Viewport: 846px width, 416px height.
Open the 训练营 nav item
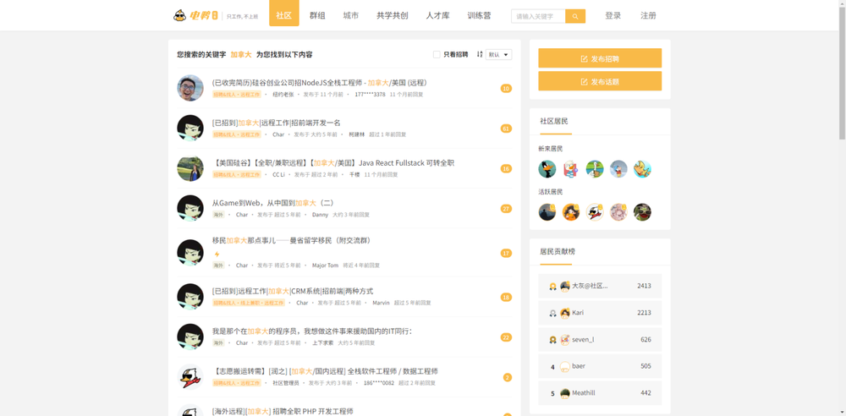(x=479, y=16)
